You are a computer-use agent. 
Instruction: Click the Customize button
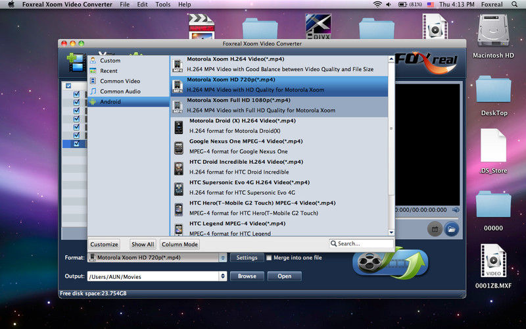coord(104,244)
